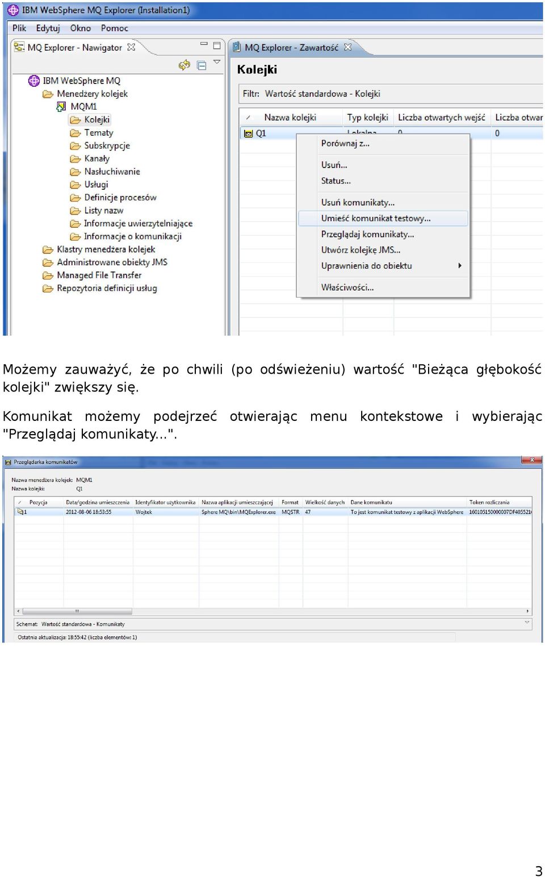
Task: Open the Okno menu
Action: pyautogui.click(x=80, y=28)
